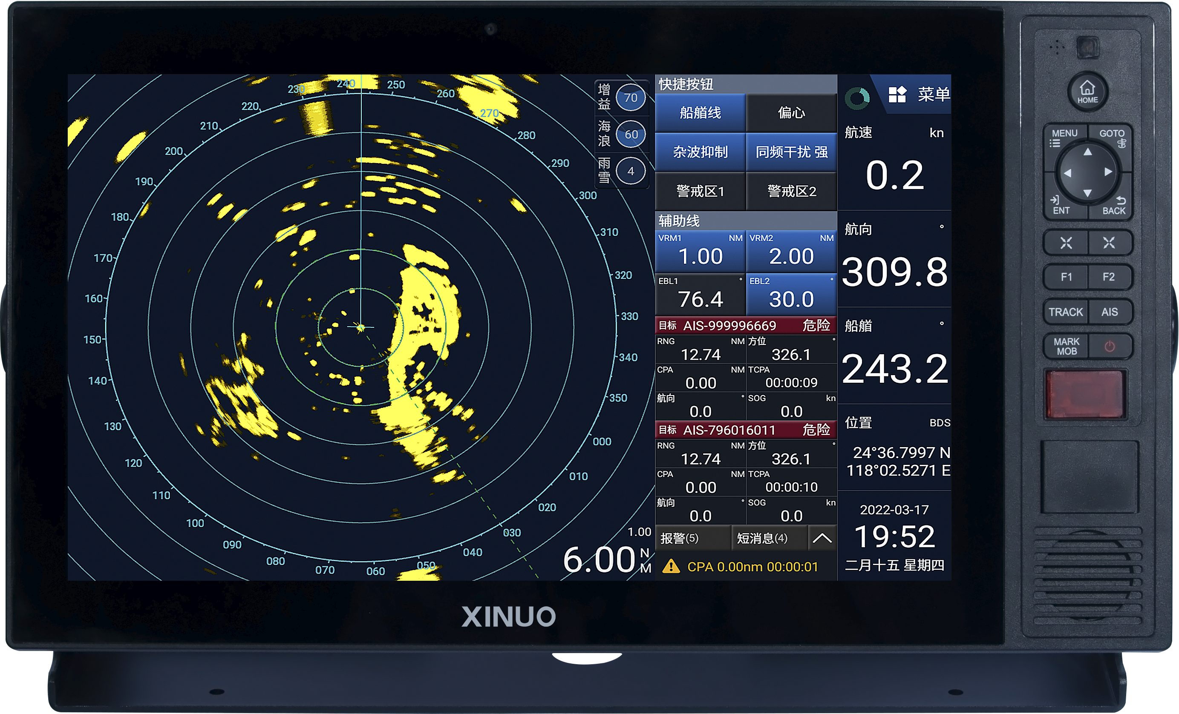1179x714 pixels.
Task: Toggle 同频干扰 强 interference rejection
Action: click(791, 152)
